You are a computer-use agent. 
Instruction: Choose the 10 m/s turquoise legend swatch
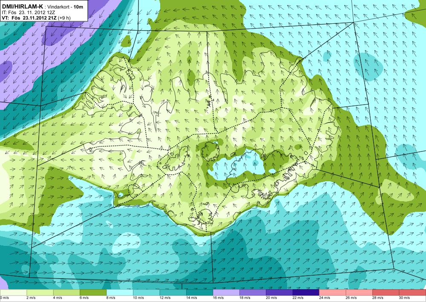pos(147,293)
